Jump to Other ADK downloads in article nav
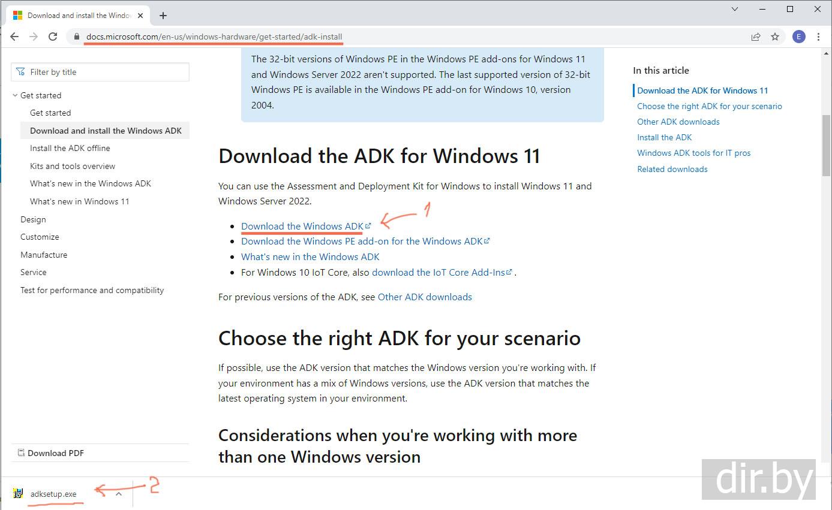Screen dimensions: 832x510 678,122
